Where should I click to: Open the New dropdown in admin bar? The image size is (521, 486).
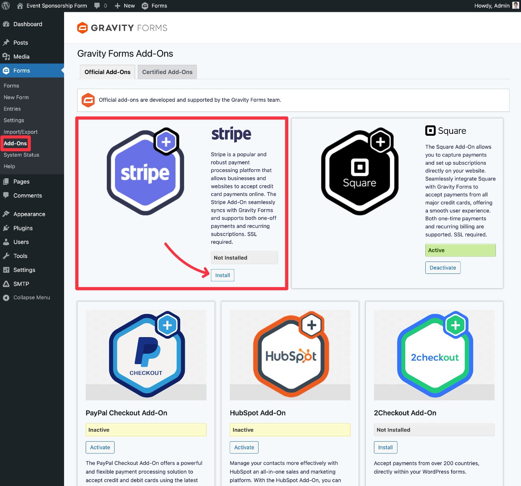coord(124,5)
